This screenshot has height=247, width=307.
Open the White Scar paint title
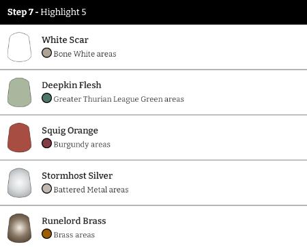[x=65, y=40]
